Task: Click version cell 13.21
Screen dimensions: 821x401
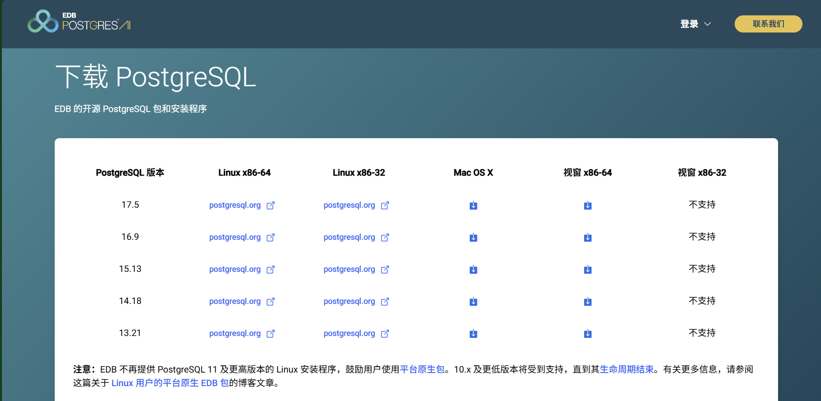Action: 130,333
